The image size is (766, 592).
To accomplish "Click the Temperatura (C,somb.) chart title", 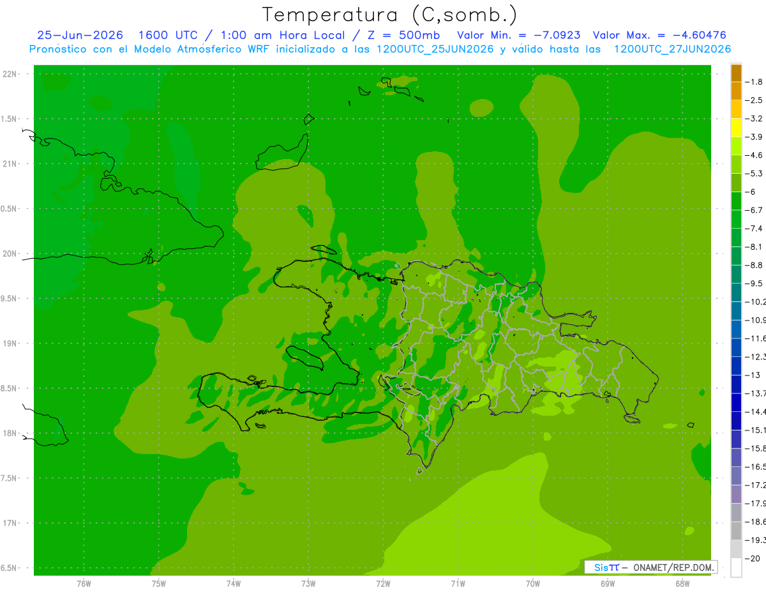I will coord(389,14).
